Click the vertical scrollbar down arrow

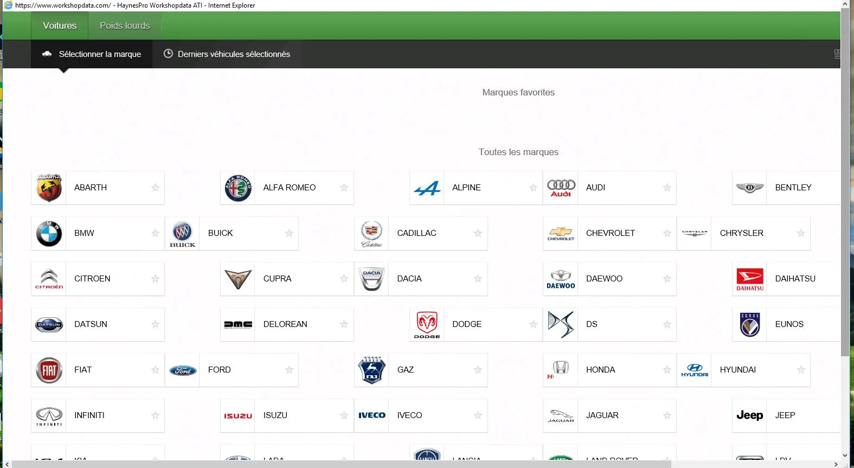pyautogui.click(x=845, y=456)
